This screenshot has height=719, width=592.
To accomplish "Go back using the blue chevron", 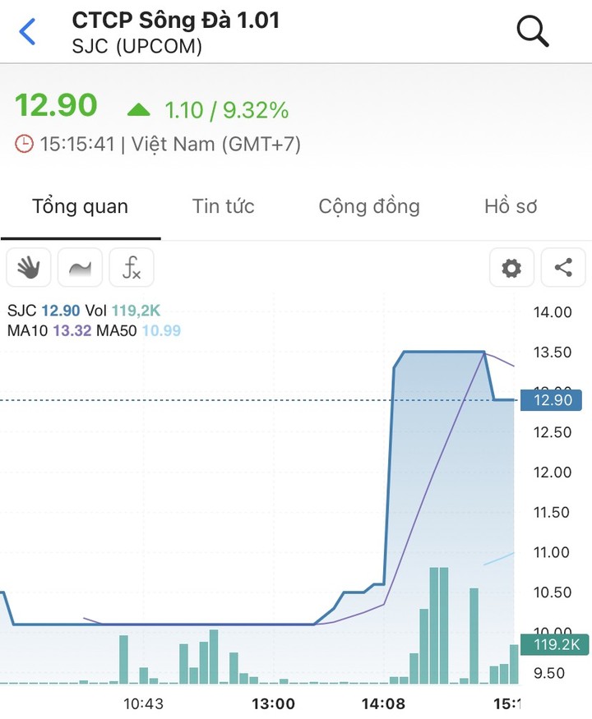I will (x=27, y=32).
